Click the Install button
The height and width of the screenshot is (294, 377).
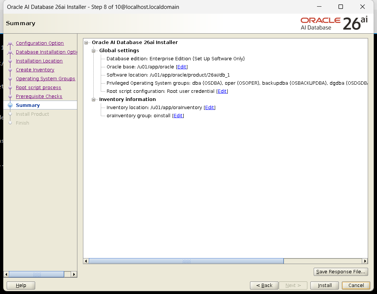[x=324, y=285]
